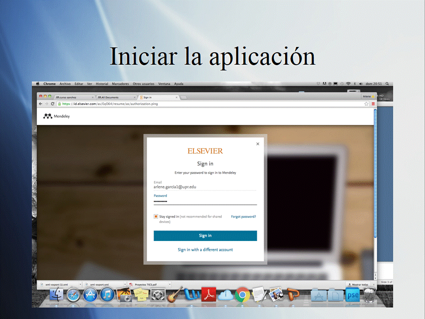Image resolution: width=425 pixels, height=319 pixels.
Task: Select the Sign in browser tab
Action: click(x=158, y=97)
